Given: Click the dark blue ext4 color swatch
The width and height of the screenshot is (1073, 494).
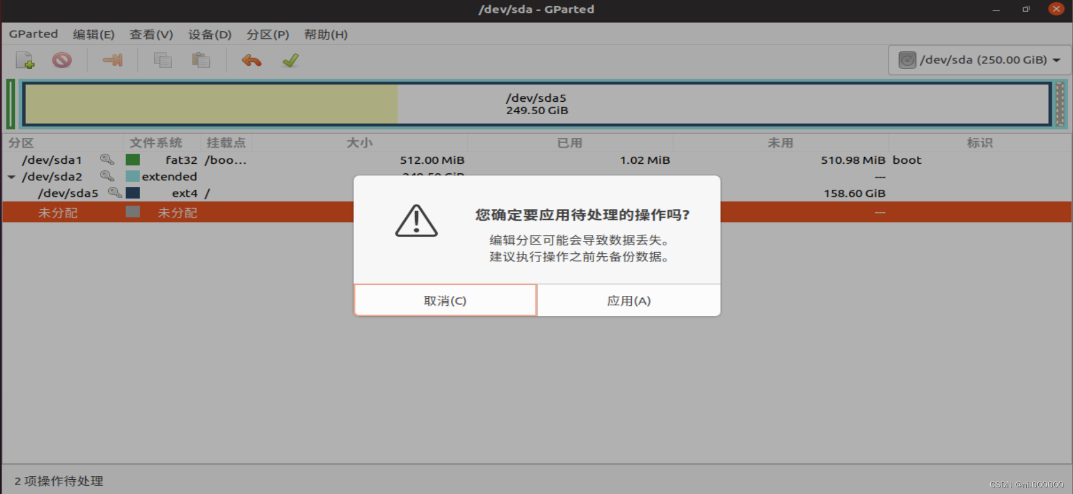Looking at the screenshot, I should tap(133, 193).
